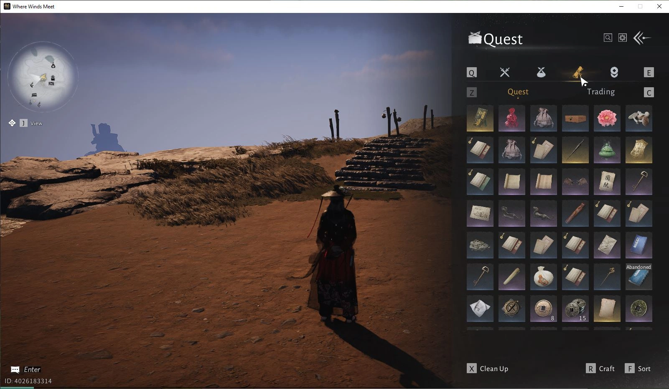Image resolution: width=669 pixels, height=389 pixels.
Task: Select the pale bamboo tube item
Action: [x=511, y=277]
